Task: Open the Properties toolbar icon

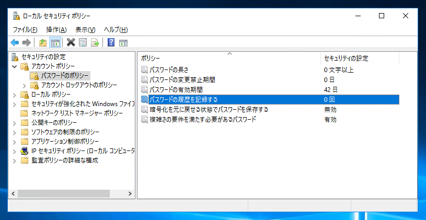Action: click(83, 42)
